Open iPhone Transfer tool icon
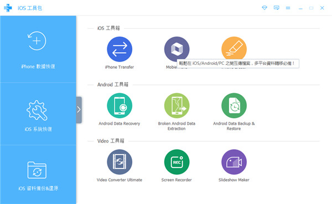This screenshot has width=332, height=204. pos(120,49)
